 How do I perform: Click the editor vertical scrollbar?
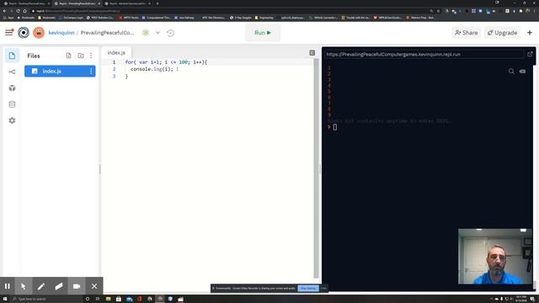click(x=317, y=168)
